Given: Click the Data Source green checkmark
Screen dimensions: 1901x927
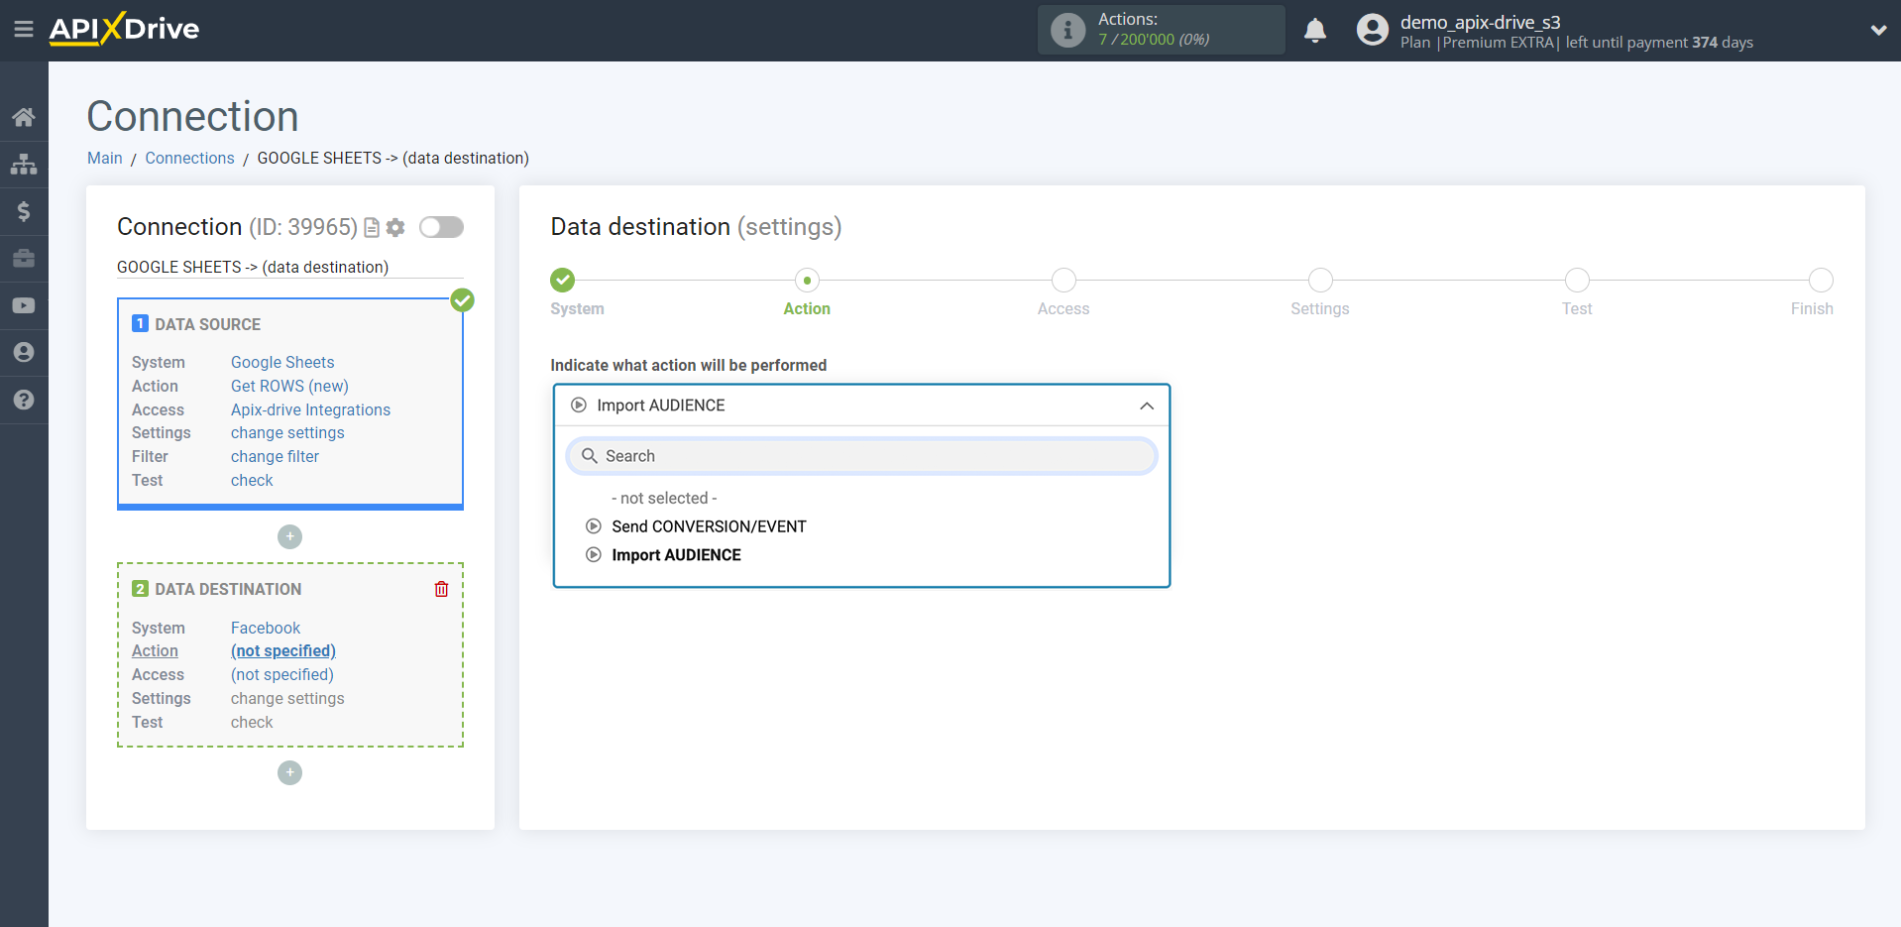Looking at the screenshot, I should 462,300.
